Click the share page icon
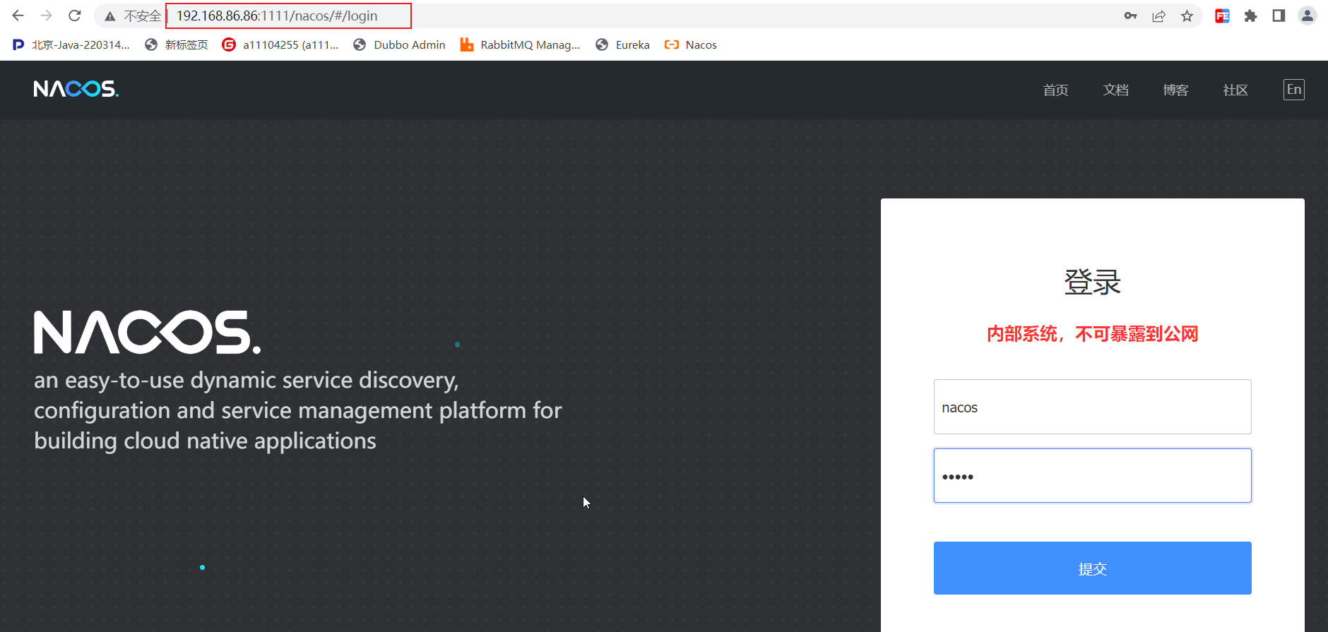 [1158, 16]
